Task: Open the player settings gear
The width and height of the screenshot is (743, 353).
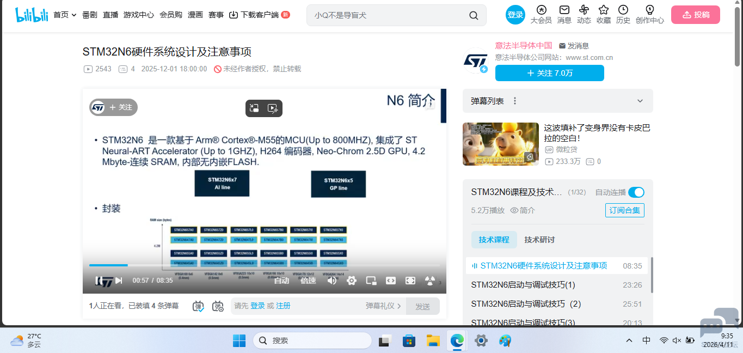Action: tap(351, 280)
